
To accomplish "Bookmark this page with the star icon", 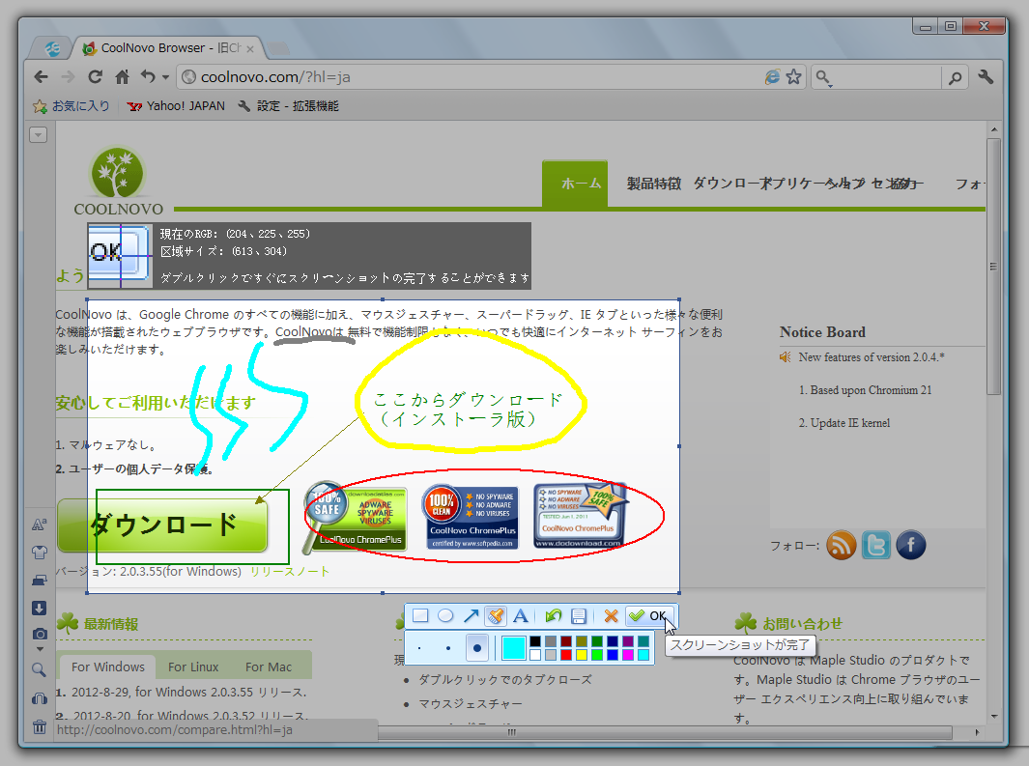I will coord(794,76).
